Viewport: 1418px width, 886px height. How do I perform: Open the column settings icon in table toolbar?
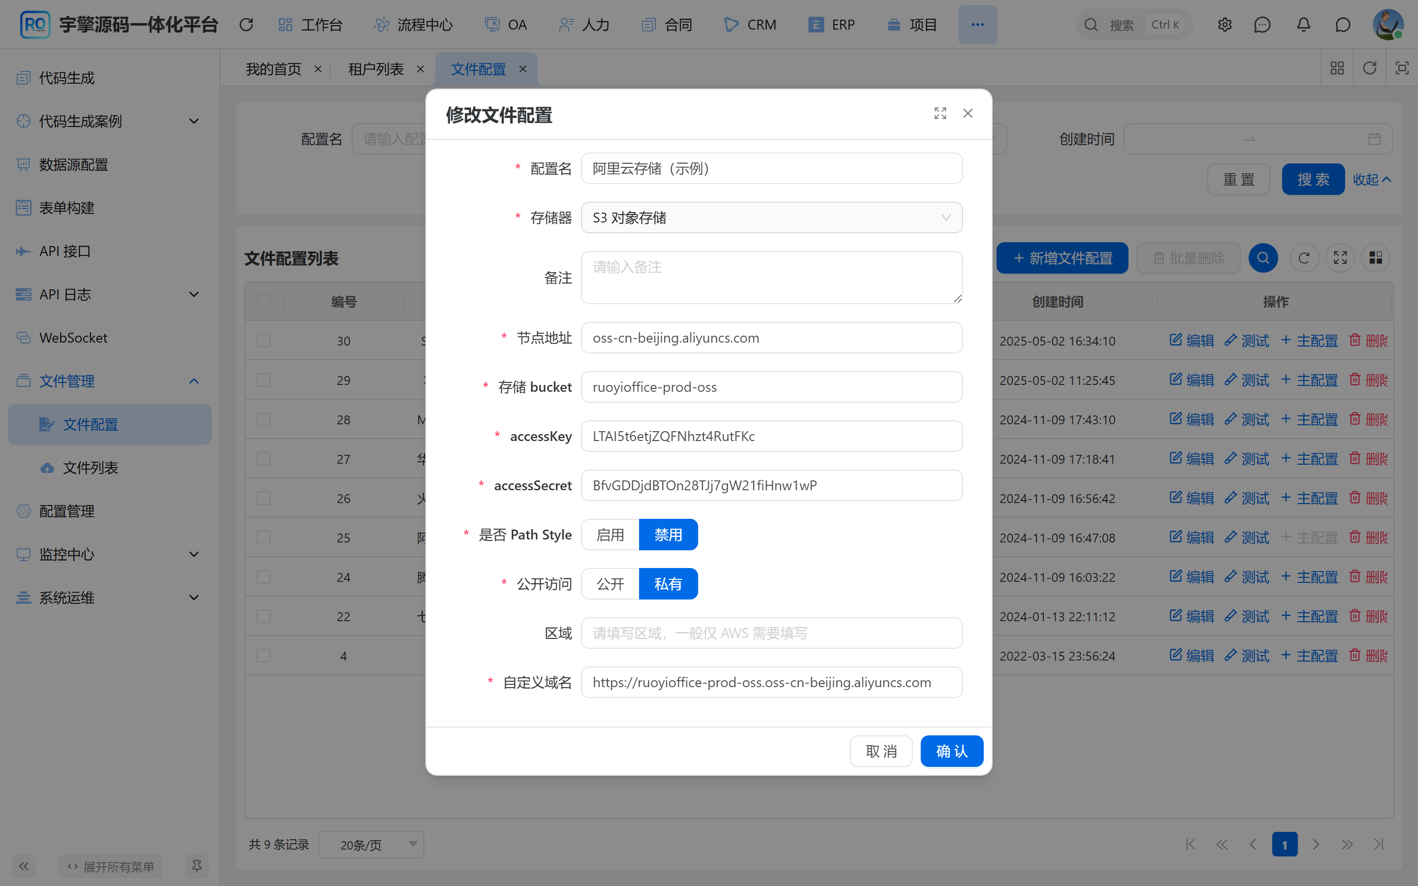1376,258
